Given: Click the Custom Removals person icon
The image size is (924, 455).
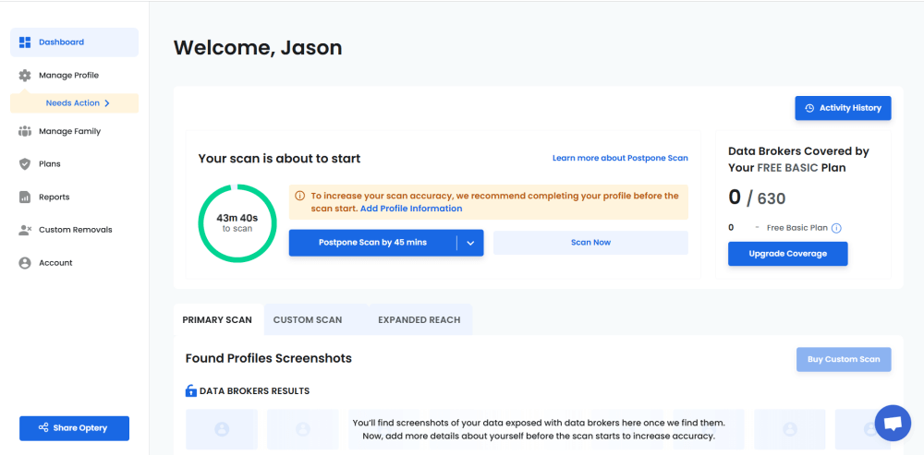Looking at the screenshot, I should pyautogui.click(x=25, y=230).
